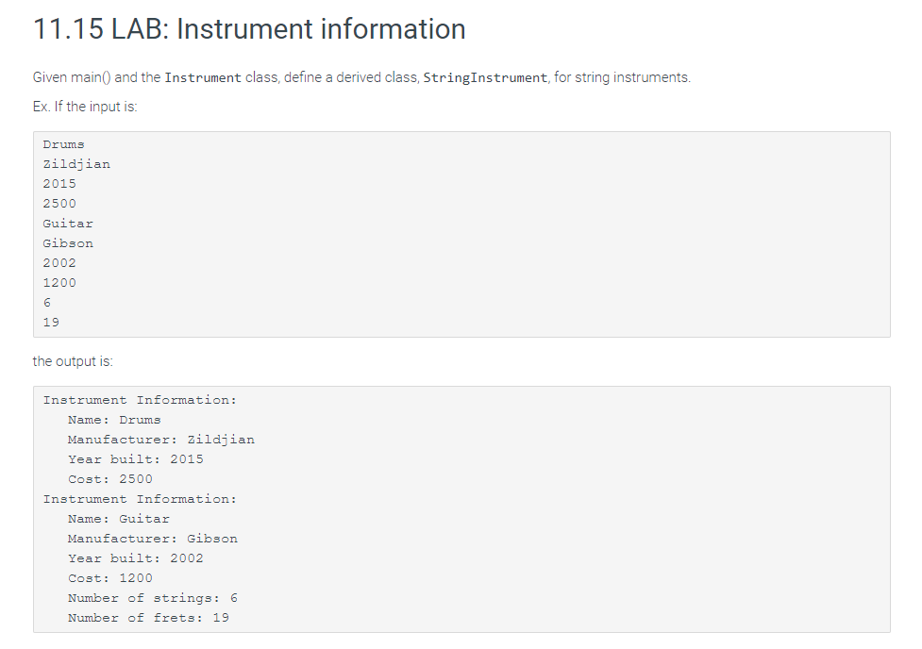Click the '2500' input line
922x649 pixels.
(x=59, y=204)
